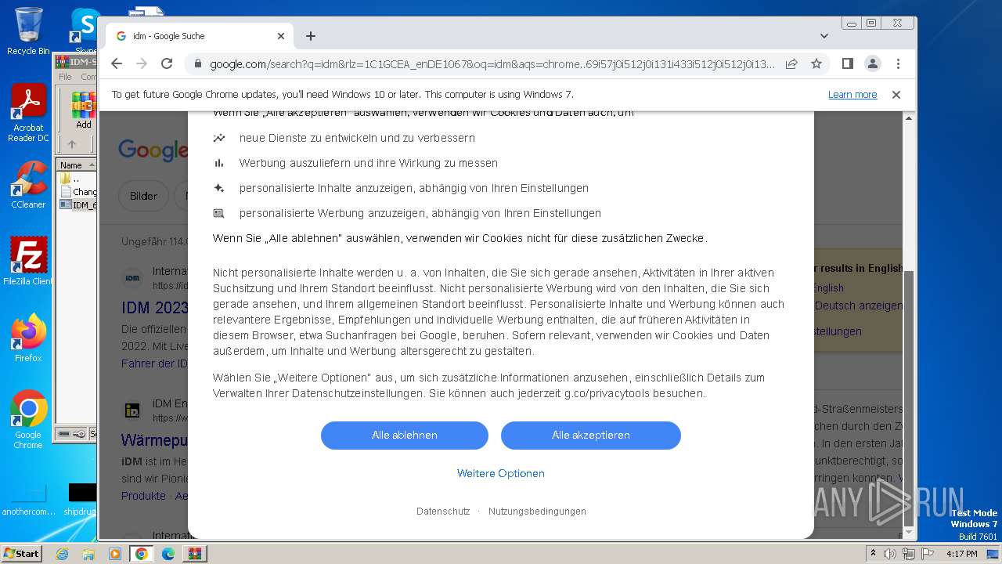Sort by Name column in WinRAR
This screenshot has width=1002, height=564.
click(76, 165)
